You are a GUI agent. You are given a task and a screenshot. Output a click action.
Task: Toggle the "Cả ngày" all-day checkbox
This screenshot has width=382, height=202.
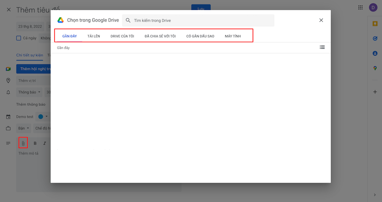tap(19, 38)
